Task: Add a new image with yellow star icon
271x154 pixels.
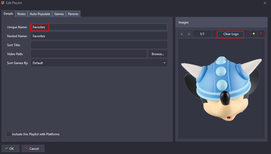Action: point(254,34)
